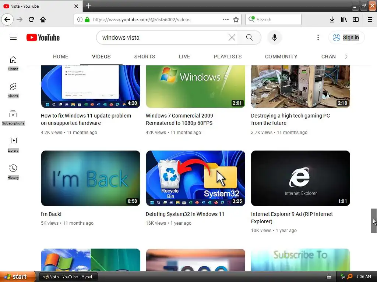Click title 'Internet Explorer 9 Ad (RIP Internet Explorer)'
The height and width of the screenshot is (282, 377).
point(292,217)
